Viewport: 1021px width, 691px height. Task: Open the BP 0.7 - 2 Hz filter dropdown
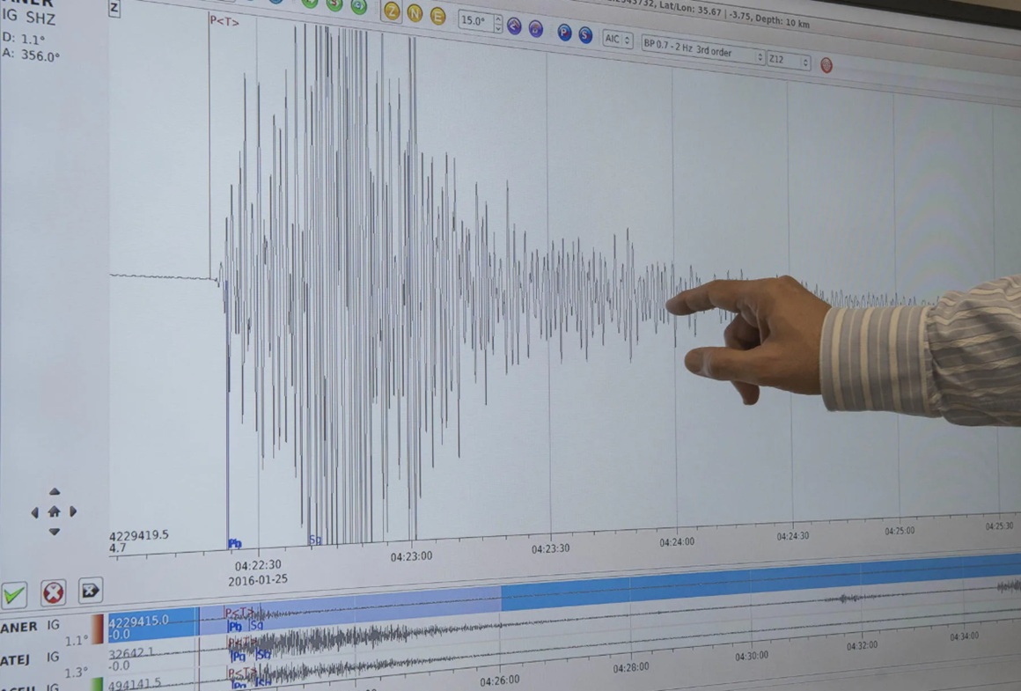pos(703,49)
